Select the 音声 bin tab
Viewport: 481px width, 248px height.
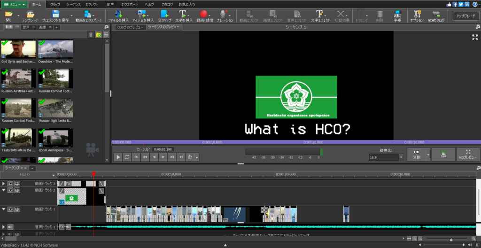coord(29,27)
